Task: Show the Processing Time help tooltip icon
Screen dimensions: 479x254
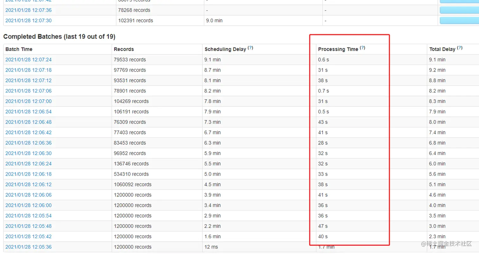Action: coord(362,48)
